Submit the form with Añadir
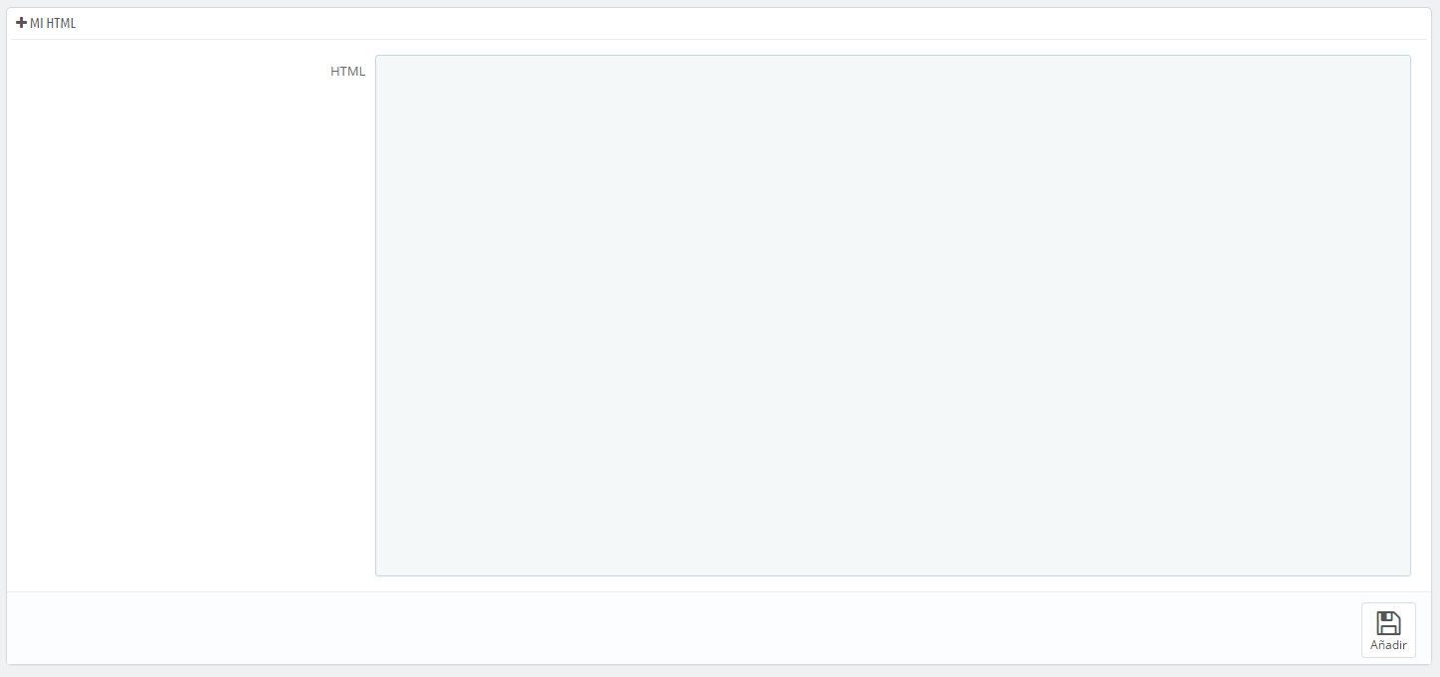This screenshot has height=677, width=1440. 1388,630
